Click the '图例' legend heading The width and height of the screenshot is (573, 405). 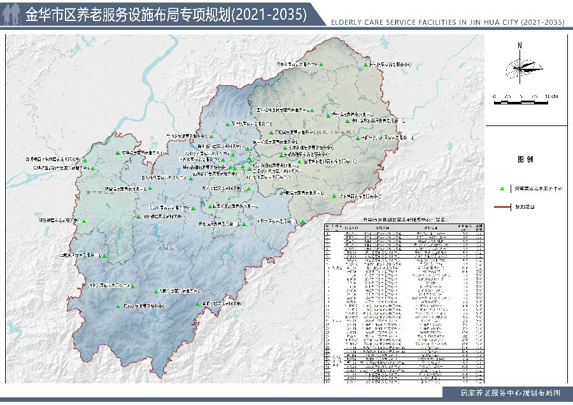coord(525,159)
